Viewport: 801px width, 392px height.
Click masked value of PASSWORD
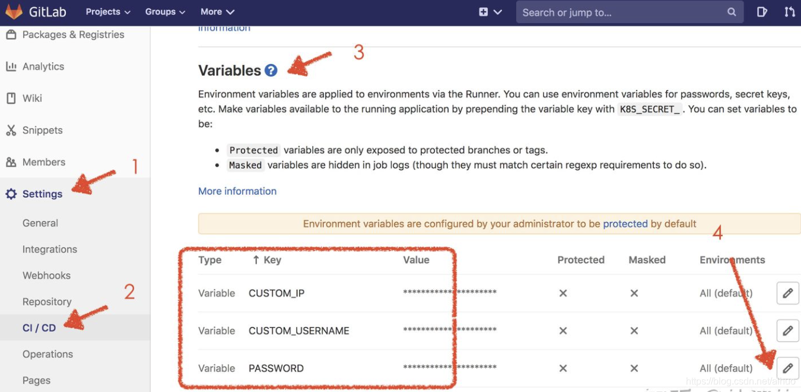450,368
